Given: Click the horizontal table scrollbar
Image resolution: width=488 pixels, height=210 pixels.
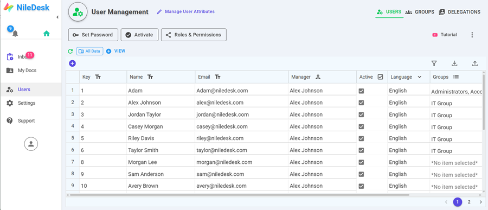Looking at the screenshot, I should (x=239, y=195).
